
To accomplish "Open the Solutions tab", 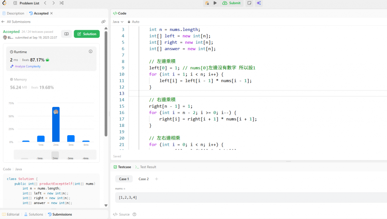I will click(x=34, y=214).
